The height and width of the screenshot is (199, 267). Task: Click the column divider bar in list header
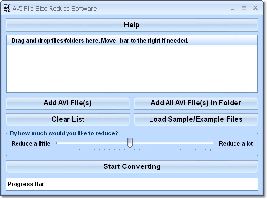click(x=234, y=40)
